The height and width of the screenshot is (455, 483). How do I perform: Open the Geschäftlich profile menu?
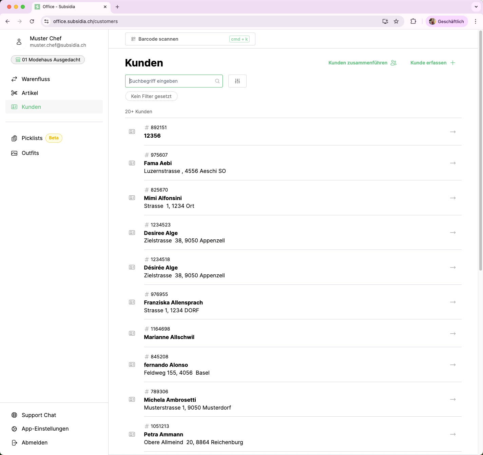click(x=447, y=21)
